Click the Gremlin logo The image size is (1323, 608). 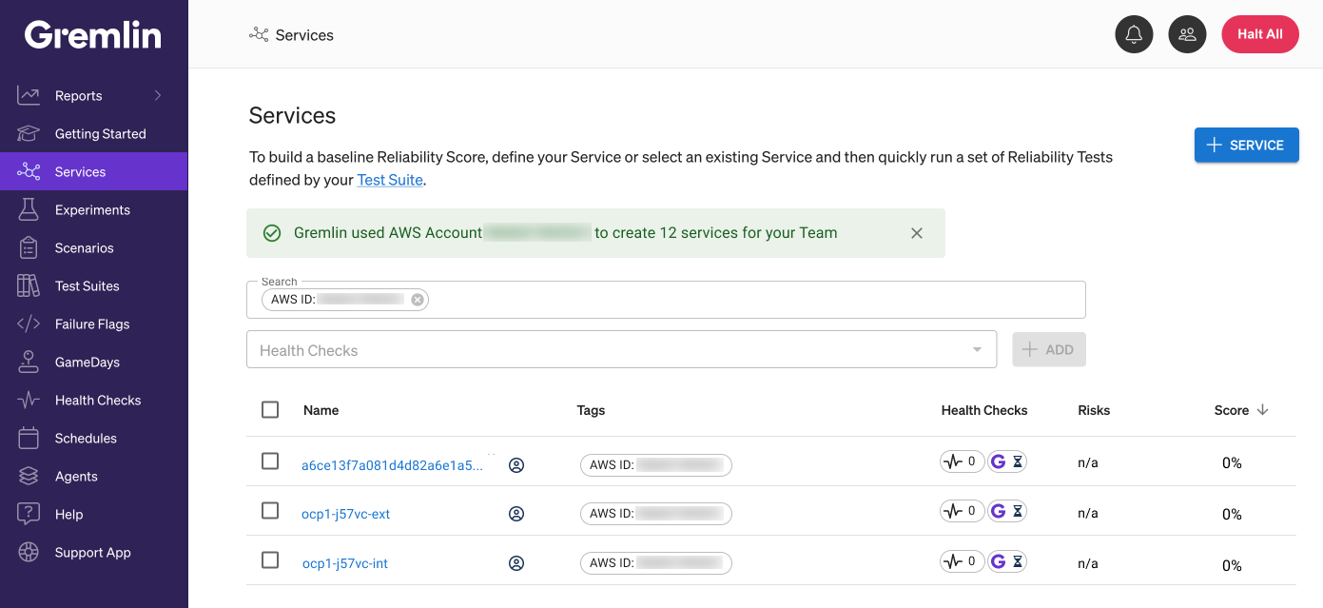[93, 35]
